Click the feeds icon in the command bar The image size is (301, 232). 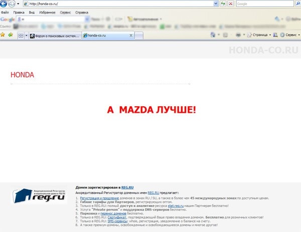[x=225, y=35]
